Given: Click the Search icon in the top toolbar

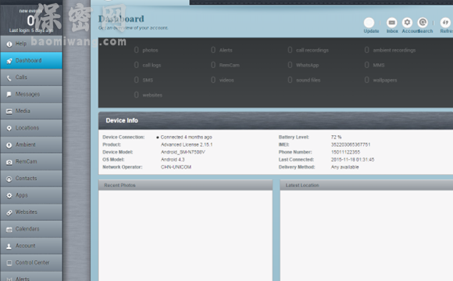Looking at the screenshot, I should pyautogui.click(x=423, y=23).
